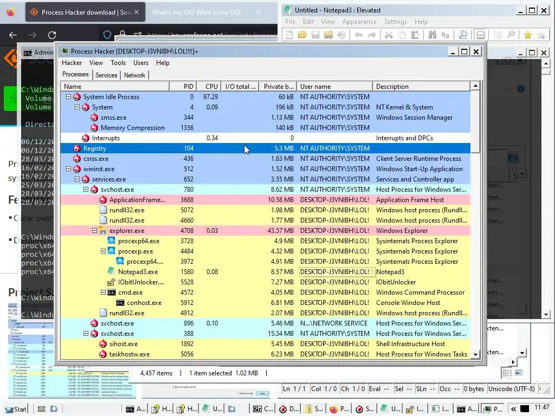Click the magnifier-over-page icon in Notepad3 toolbar

(x=463, y=35)
